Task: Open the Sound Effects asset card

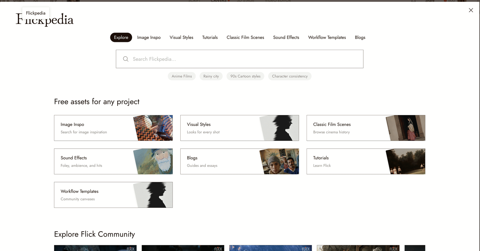Action: [113, 161]
